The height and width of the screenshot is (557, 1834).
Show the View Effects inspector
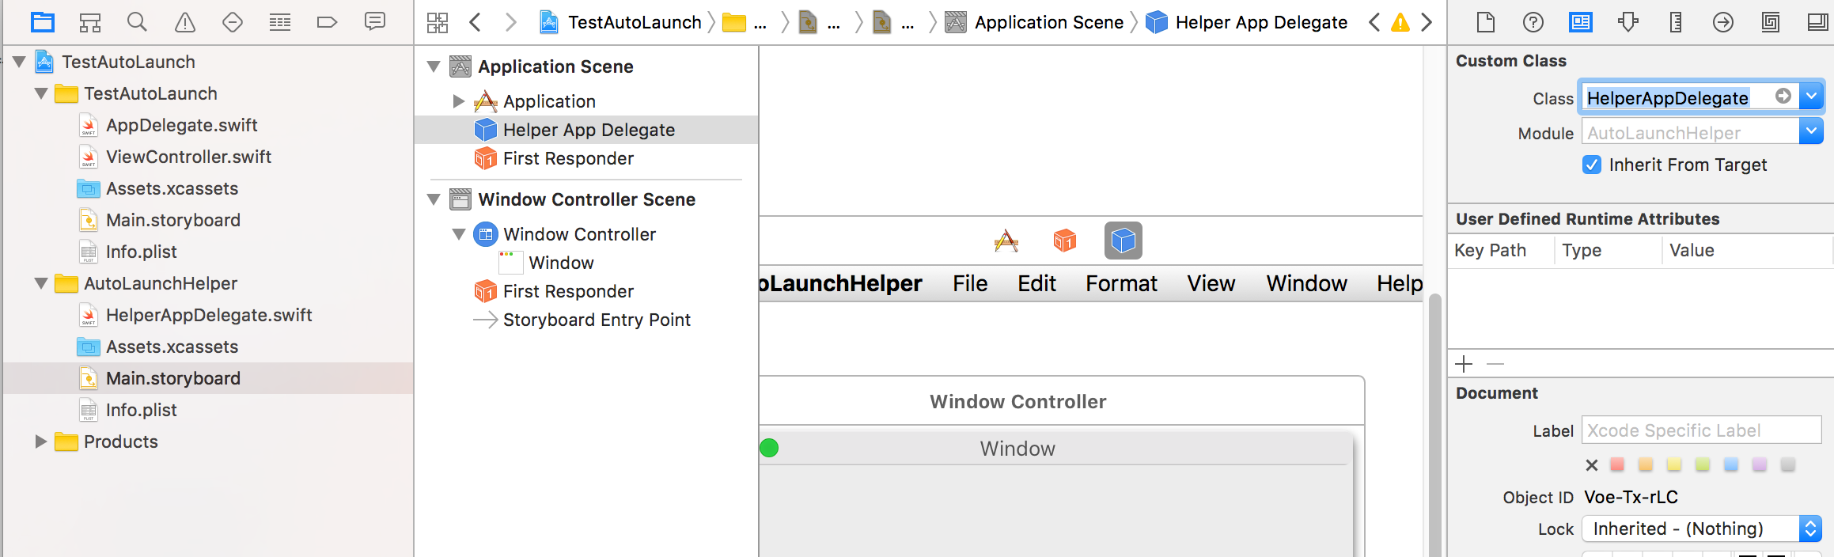[x=1818, y=22]
